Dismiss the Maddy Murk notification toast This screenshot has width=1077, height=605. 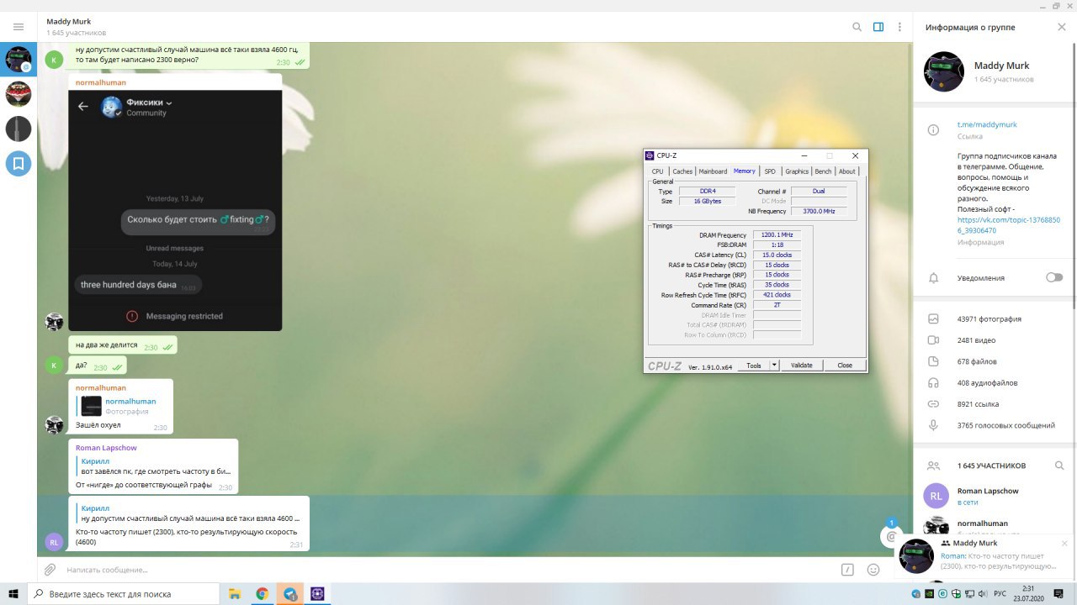click(1064, 544)
